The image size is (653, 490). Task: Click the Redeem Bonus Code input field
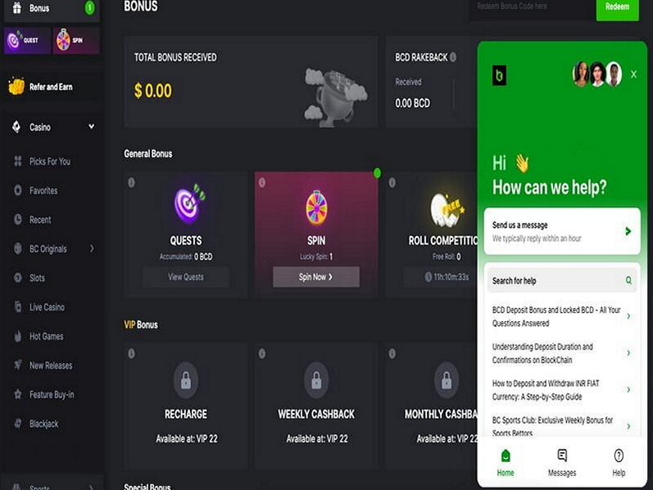pyautogui.click(x=533, y=8)
